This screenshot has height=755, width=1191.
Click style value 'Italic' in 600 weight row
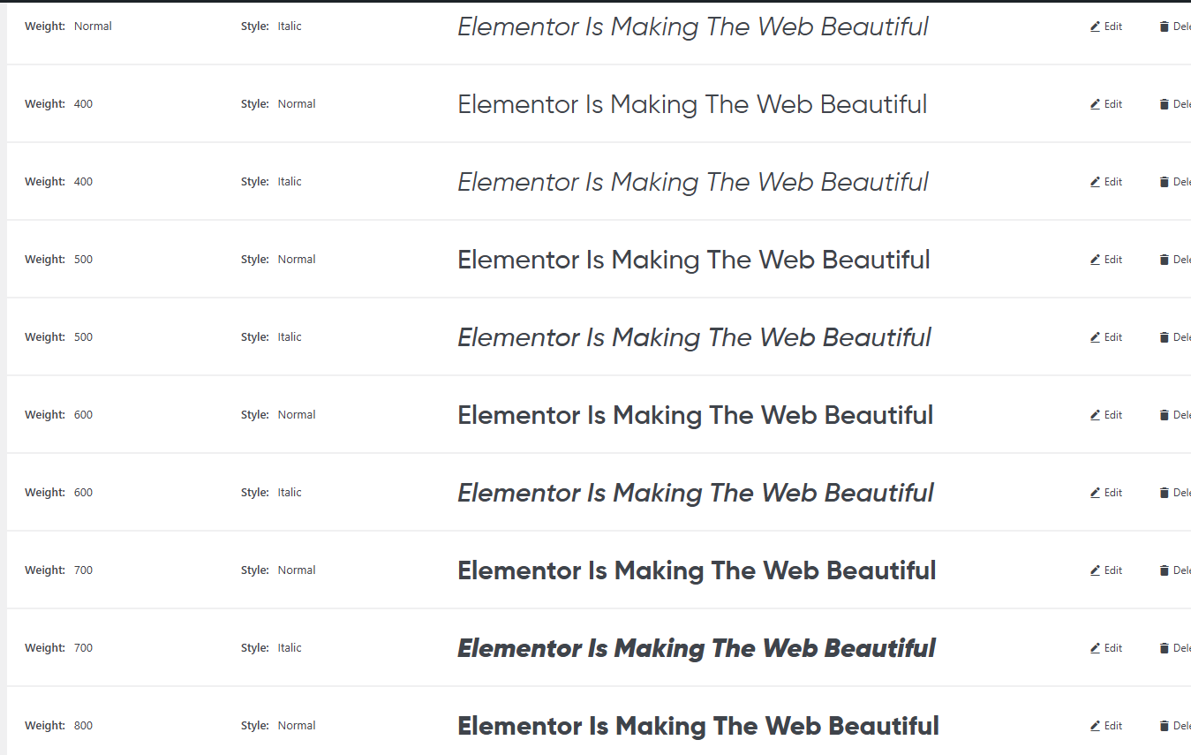(290, 493)
